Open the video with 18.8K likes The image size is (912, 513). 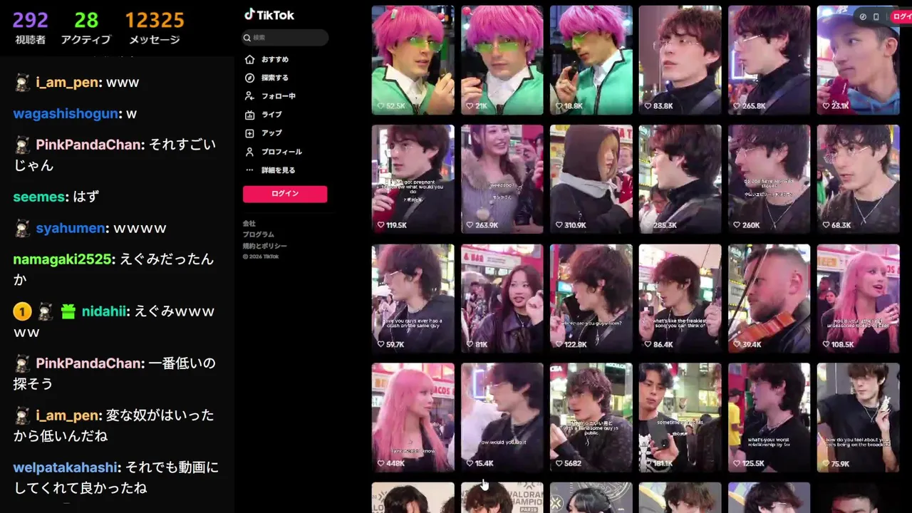[x=591, y=60]
